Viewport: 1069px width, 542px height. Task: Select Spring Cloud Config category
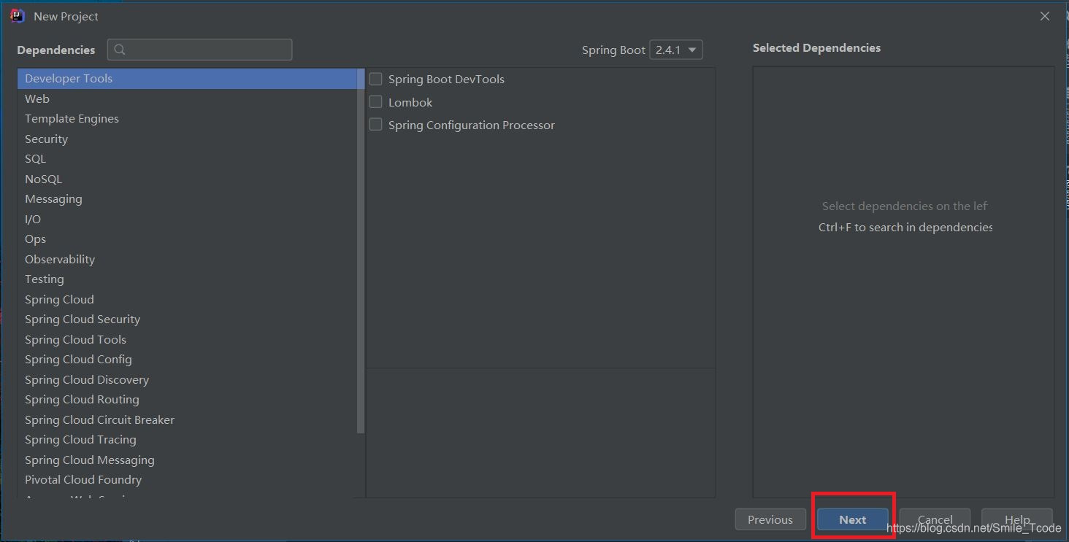point(187,360)
